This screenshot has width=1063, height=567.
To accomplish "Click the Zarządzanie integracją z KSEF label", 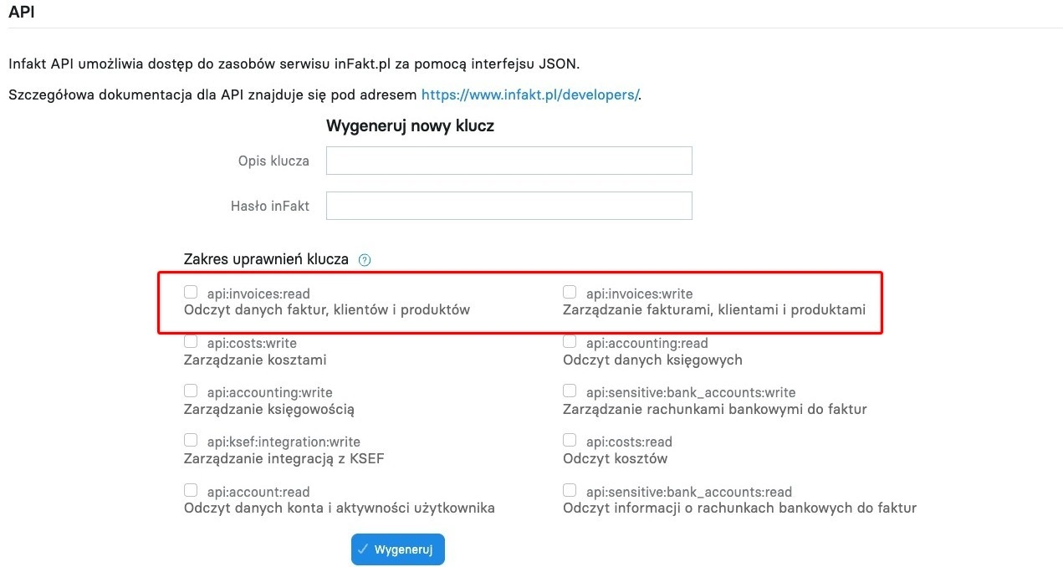I will (284, 458).
